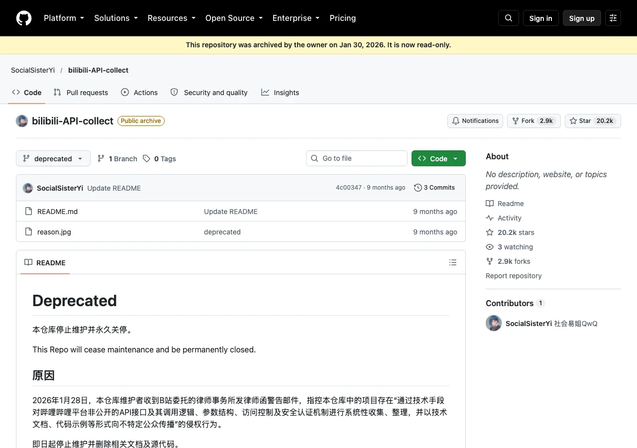Open the Pricing link
The height and width of the screenshot is (448, 637).
343,18
